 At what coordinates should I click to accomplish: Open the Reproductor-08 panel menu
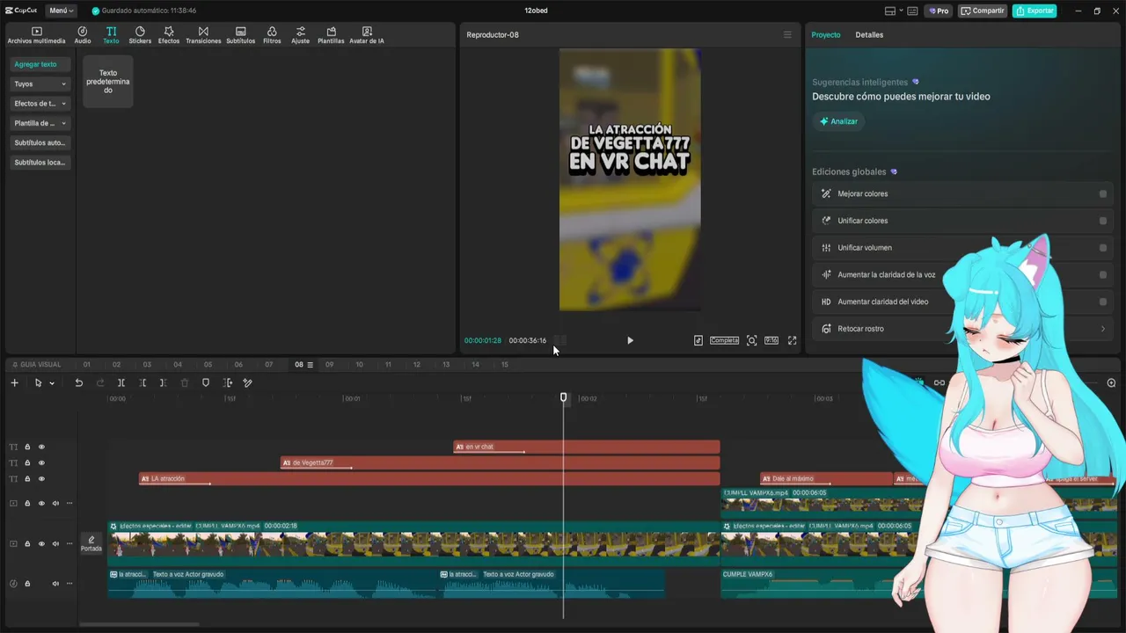[787, 35]
